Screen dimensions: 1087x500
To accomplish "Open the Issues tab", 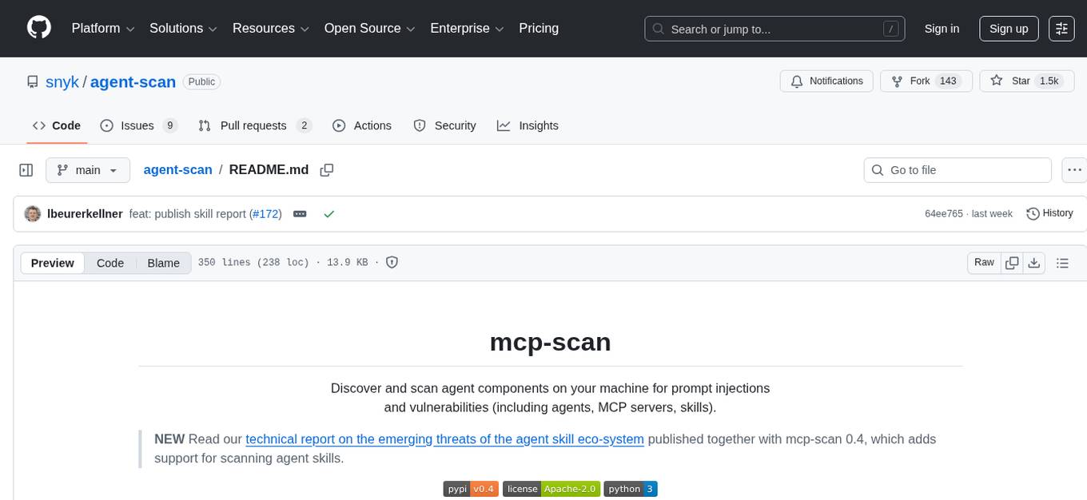I will tap(137, 125).
